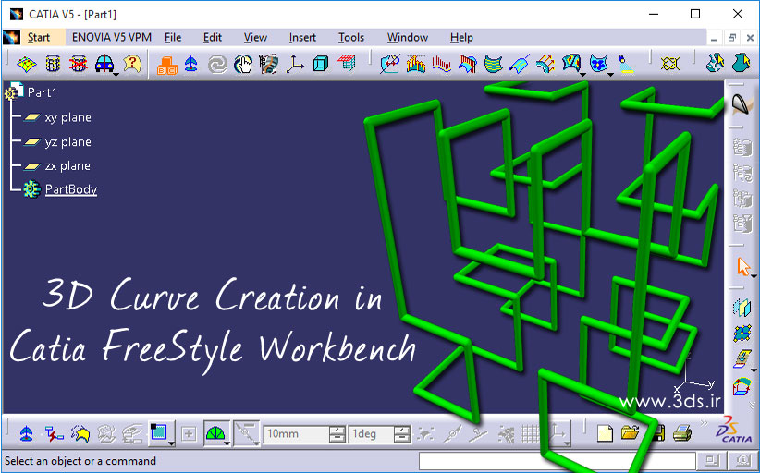Open the Insert menu
Screen dimensions: 760x473
(302, 37)
